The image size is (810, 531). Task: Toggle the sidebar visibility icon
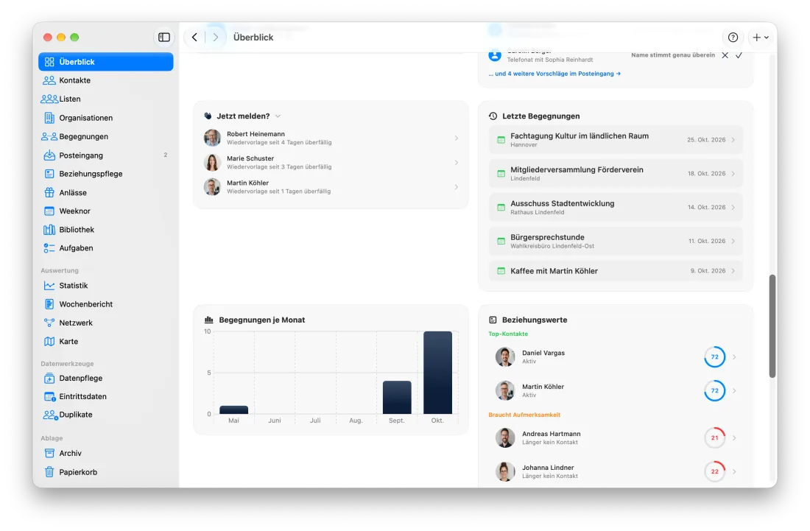point(163,37)
